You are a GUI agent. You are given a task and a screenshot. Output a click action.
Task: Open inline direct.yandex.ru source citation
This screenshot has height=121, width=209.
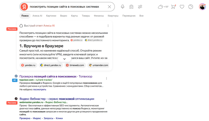click(x=94, y=40)
